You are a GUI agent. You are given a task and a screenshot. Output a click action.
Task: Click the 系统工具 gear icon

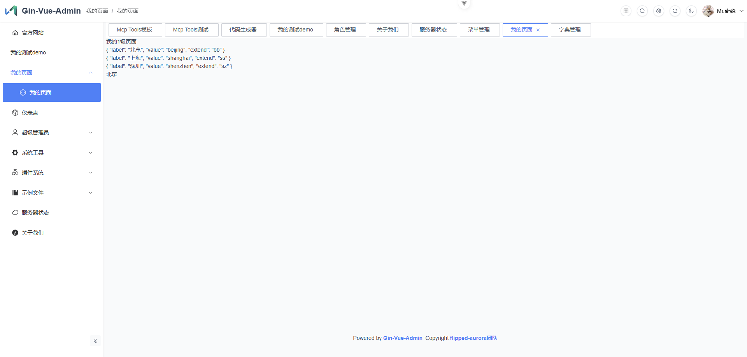click(x=15, y=153)
